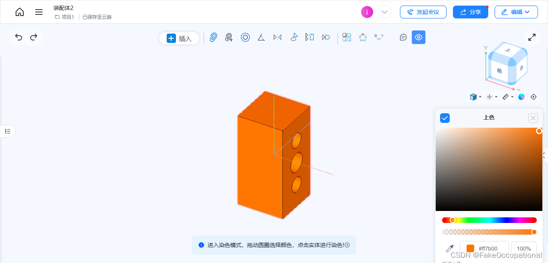The width and height of the screenshot is (548, 263).
Task: Select the mirror component rectangle tool
Action: click(309, 37)
